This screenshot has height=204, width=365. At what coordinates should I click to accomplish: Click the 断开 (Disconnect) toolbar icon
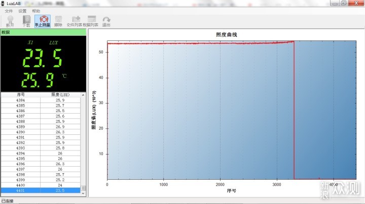click(x=10, y=21)
